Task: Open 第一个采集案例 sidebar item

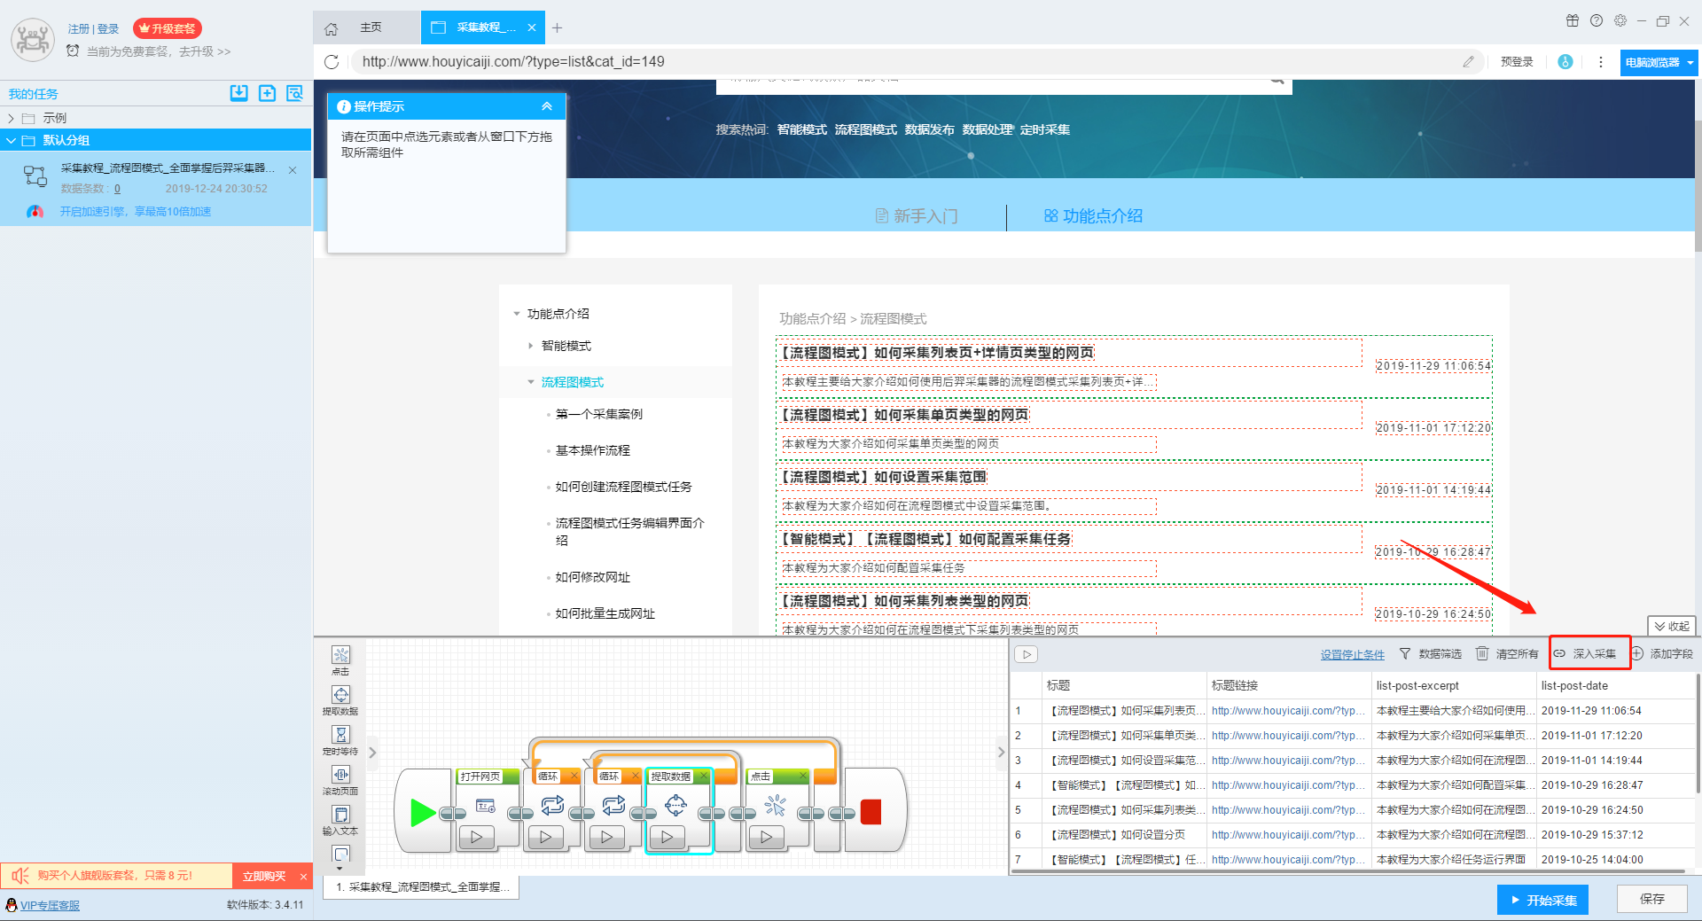Action: tap(598, 414)
